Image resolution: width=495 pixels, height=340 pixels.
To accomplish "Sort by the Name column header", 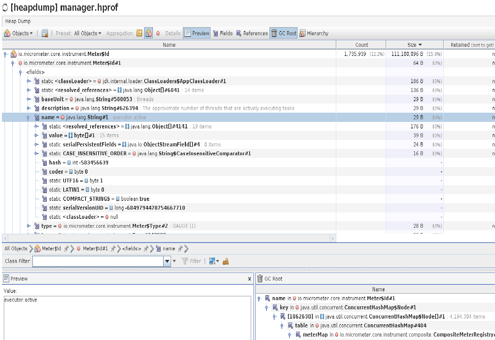I will (x=169, y=45).
